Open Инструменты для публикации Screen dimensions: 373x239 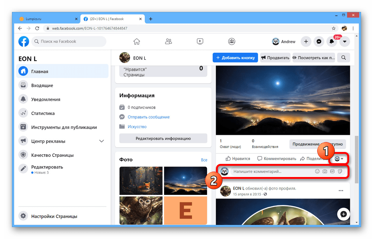[x=62, y=127]
